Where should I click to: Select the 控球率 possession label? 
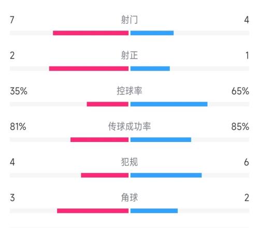click(x=129, y=91)
